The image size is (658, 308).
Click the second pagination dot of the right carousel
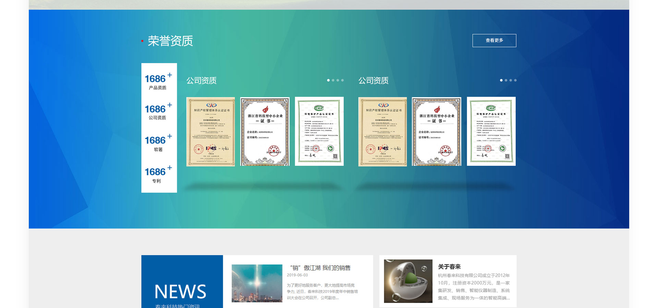point(506,80)
